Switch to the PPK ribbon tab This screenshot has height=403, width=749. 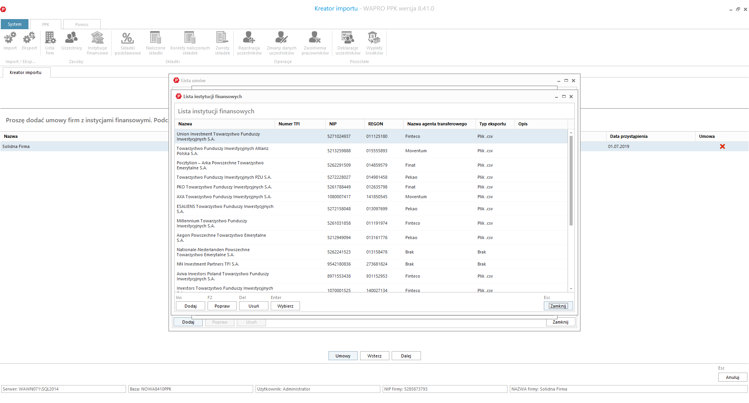point(46,25)
